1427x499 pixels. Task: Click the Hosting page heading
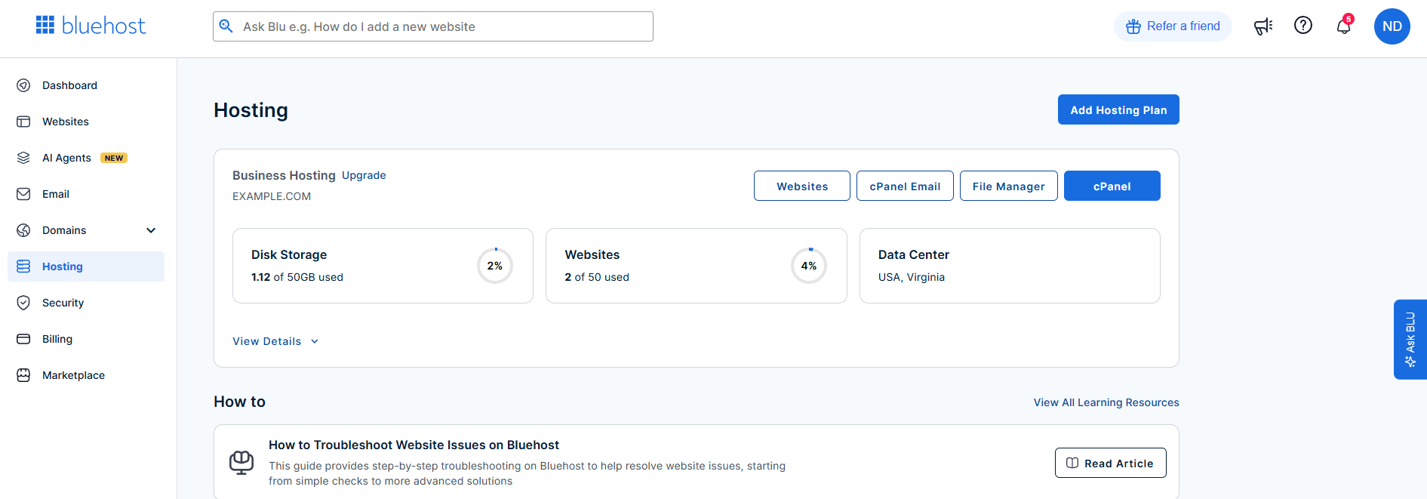[x=251, y=110]
